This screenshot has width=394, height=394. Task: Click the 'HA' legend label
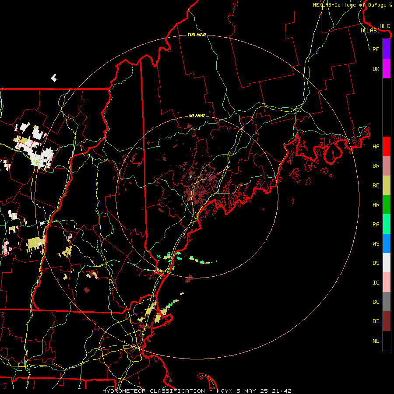(376, 147)
